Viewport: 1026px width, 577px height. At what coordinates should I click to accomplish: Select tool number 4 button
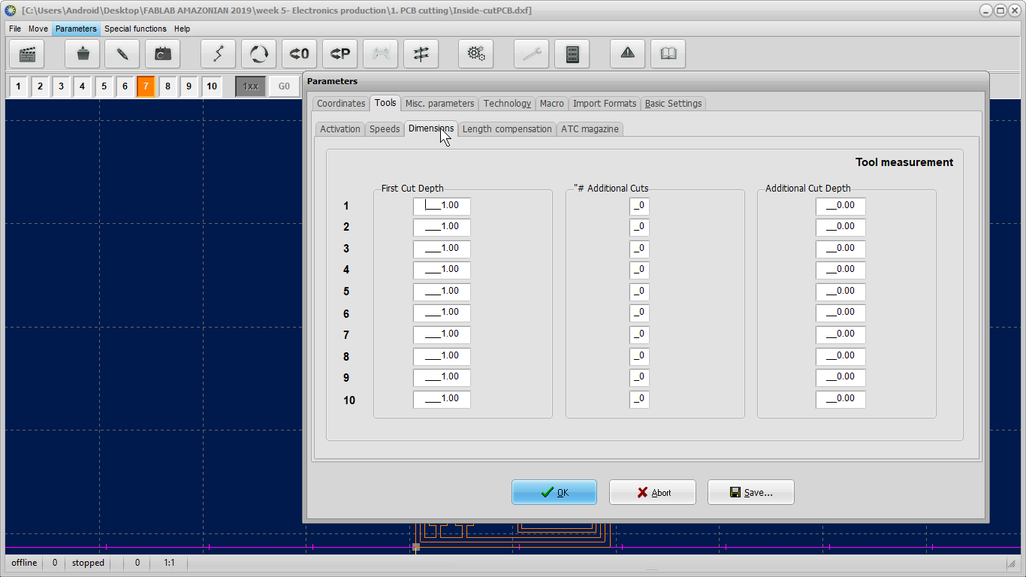pos(83,86)
